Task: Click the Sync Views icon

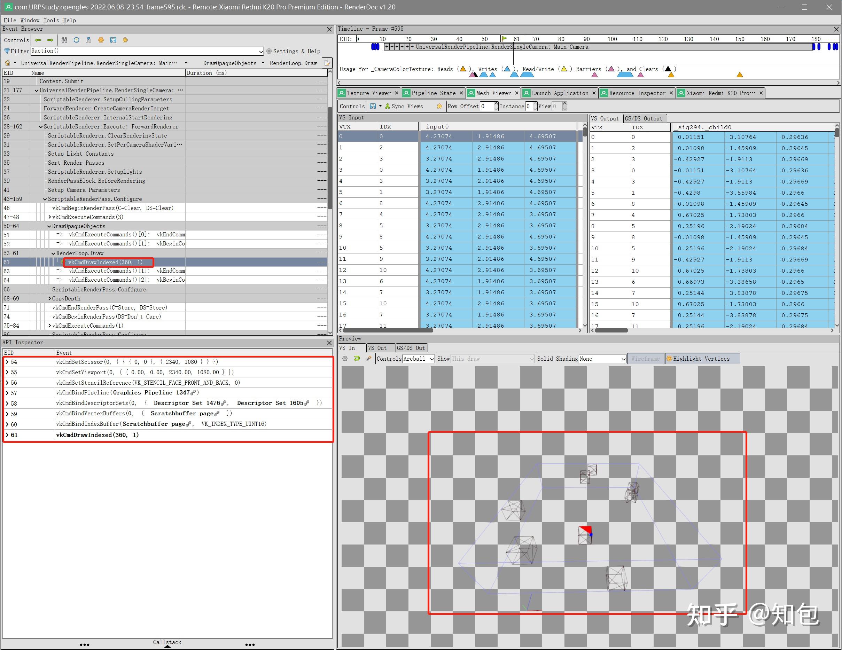Action: point(387,107)
